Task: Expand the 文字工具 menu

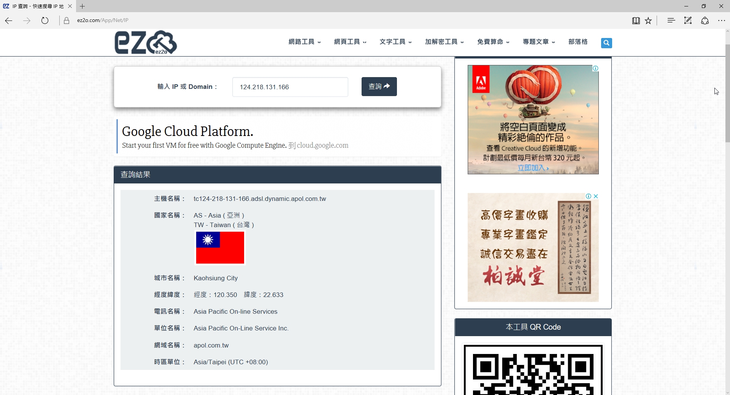Action: coord(395,42)
